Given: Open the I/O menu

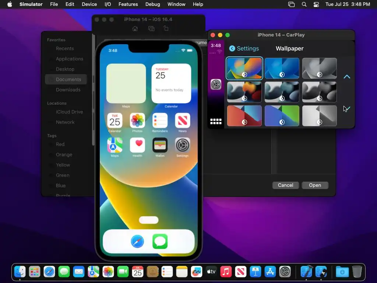Looking at the screenshot, I should (108, 4).
